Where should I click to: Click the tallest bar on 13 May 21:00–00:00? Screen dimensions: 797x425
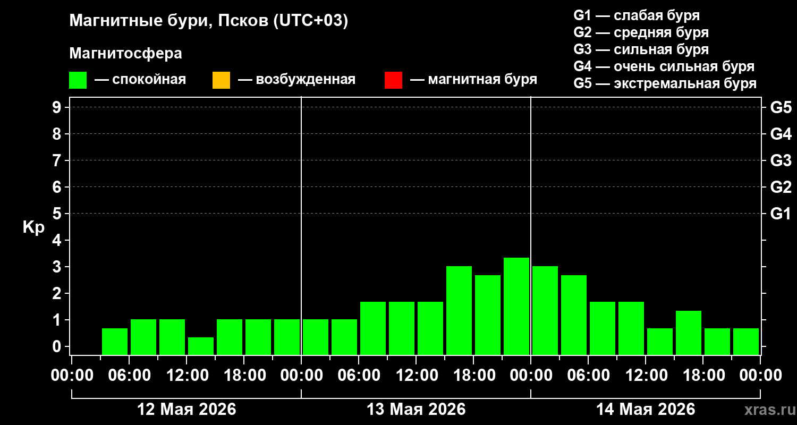pos(516,306)
